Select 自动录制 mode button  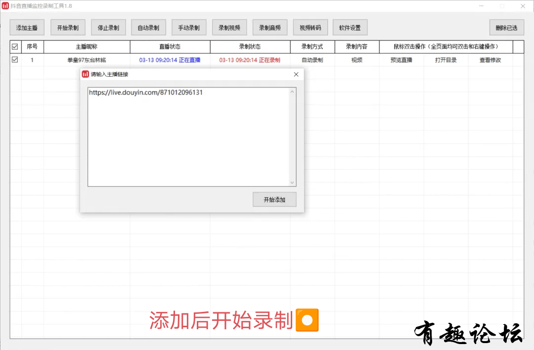coord(148,28)
